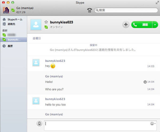Open the dial pad phone icon
Screen dimensions: 160x132
(x=90, y=10)
